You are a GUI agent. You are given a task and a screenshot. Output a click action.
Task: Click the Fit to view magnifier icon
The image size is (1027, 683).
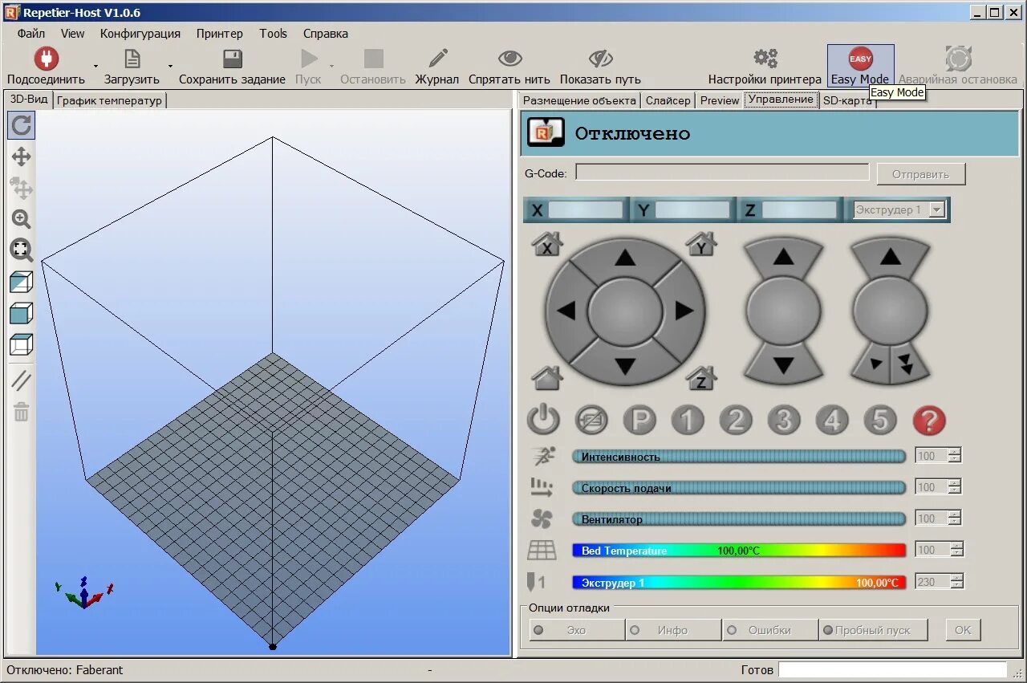[22, 250]
